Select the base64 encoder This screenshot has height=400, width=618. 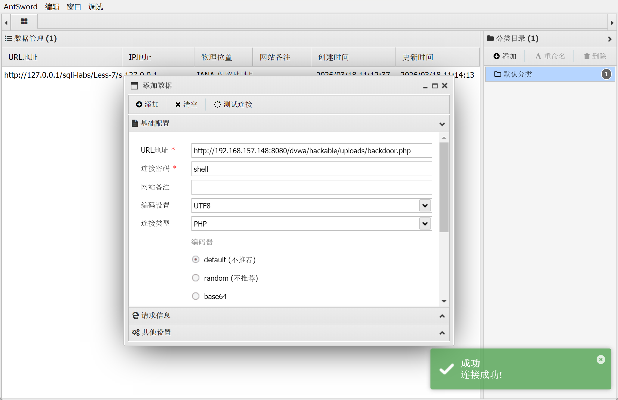click(x=196, y=296)
